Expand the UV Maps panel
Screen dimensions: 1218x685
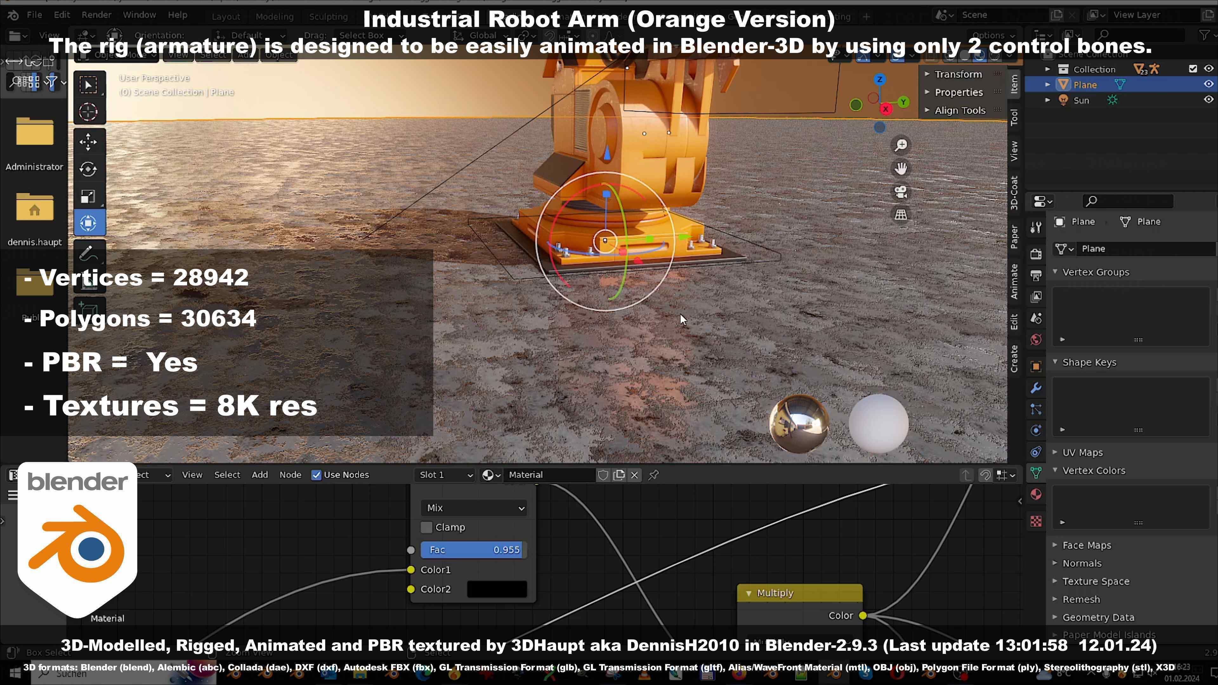coord(1055,452)
